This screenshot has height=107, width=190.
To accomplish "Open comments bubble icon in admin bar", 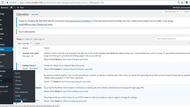I will (11, 7).
